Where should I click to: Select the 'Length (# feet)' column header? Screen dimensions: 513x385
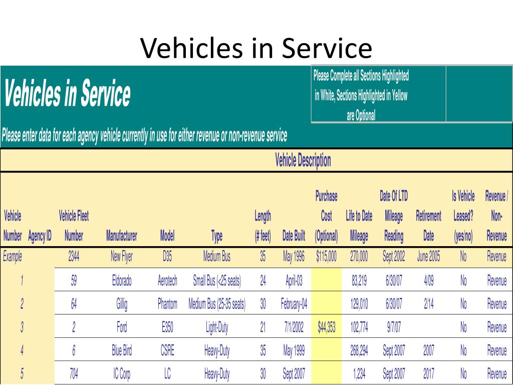pos(263,226)
